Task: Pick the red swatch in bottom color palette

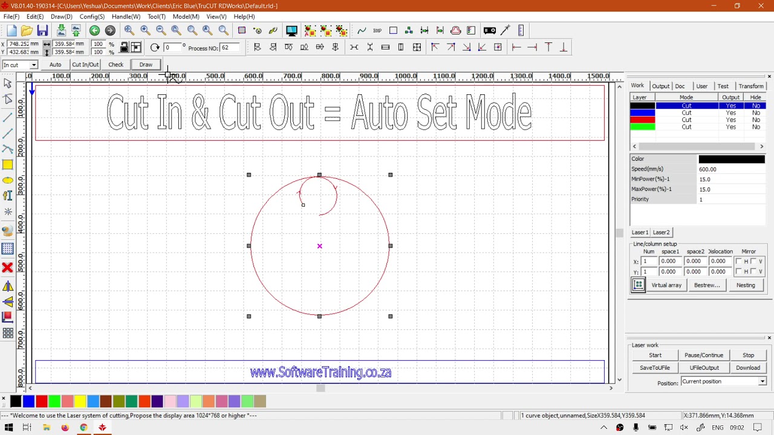Action: click(42, 401)
